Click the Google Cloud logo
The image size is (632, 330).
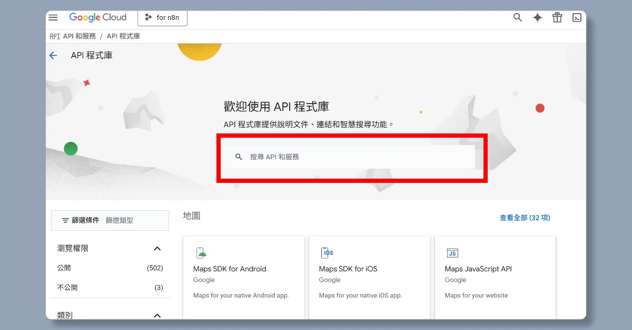coord(98,17)
